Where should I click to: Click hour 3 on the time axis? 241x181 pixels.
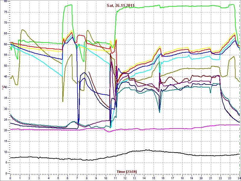tap(39, 178)
